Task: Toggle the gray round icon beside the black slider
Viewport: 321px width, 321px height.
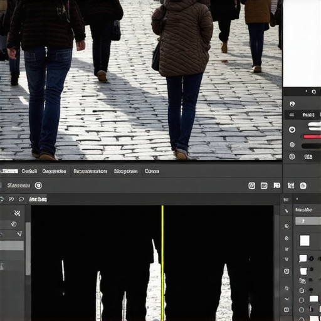Action: (292, 145)
